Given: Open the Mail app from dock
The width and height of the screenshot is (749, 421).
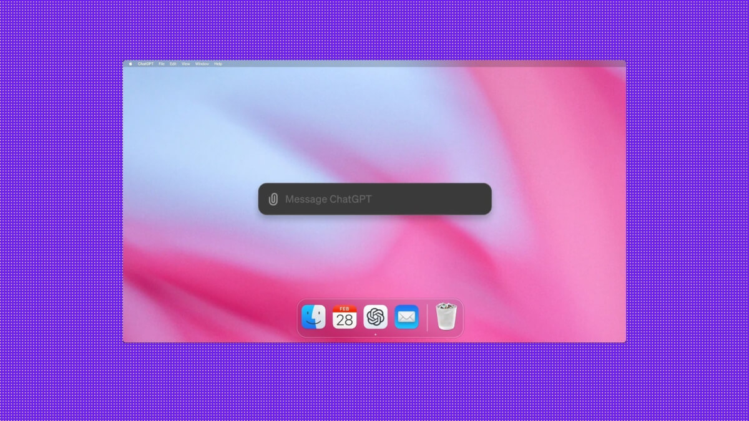Looking at the screenshot, I should pyautogui.click(x=406, y=317).
